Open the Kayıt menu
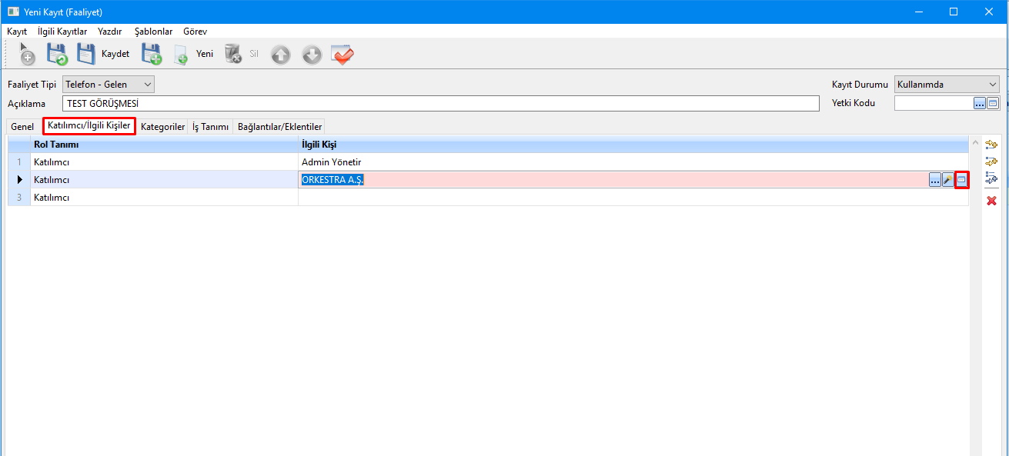This screenshot has width=1009, height=456. coord(17,32)
